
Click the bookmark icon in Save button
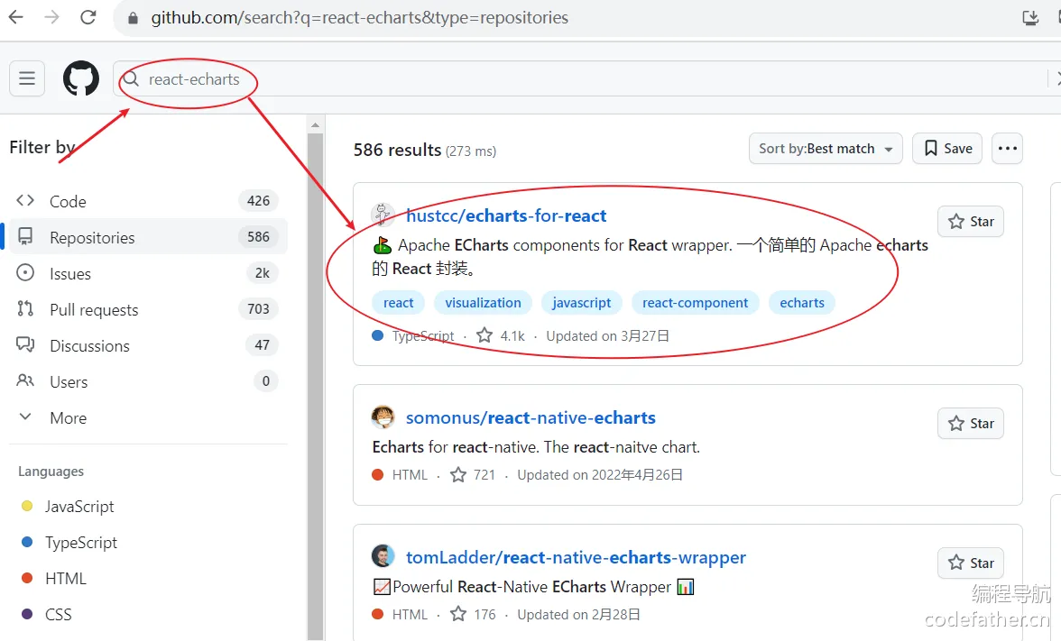(931, 148)
